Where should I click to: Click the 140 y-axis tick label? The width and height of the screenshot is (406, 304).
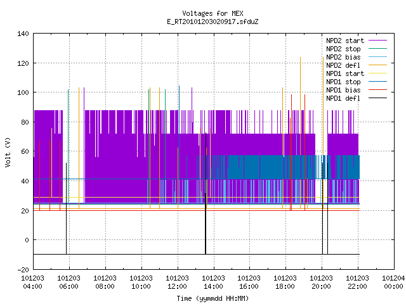(23, 34)
